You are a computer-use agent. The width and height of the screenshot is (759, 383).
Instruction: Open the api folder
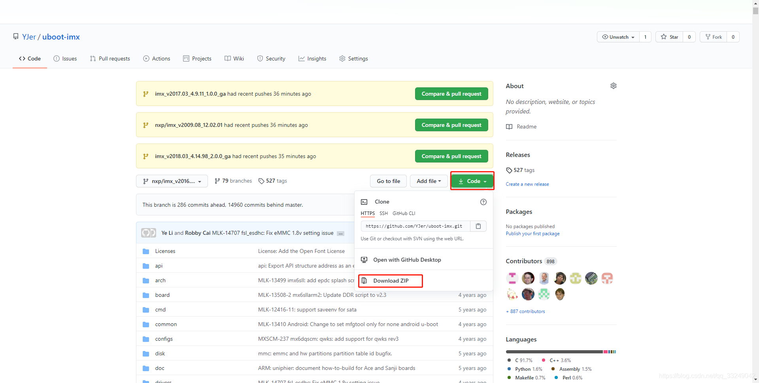point(159,266)
